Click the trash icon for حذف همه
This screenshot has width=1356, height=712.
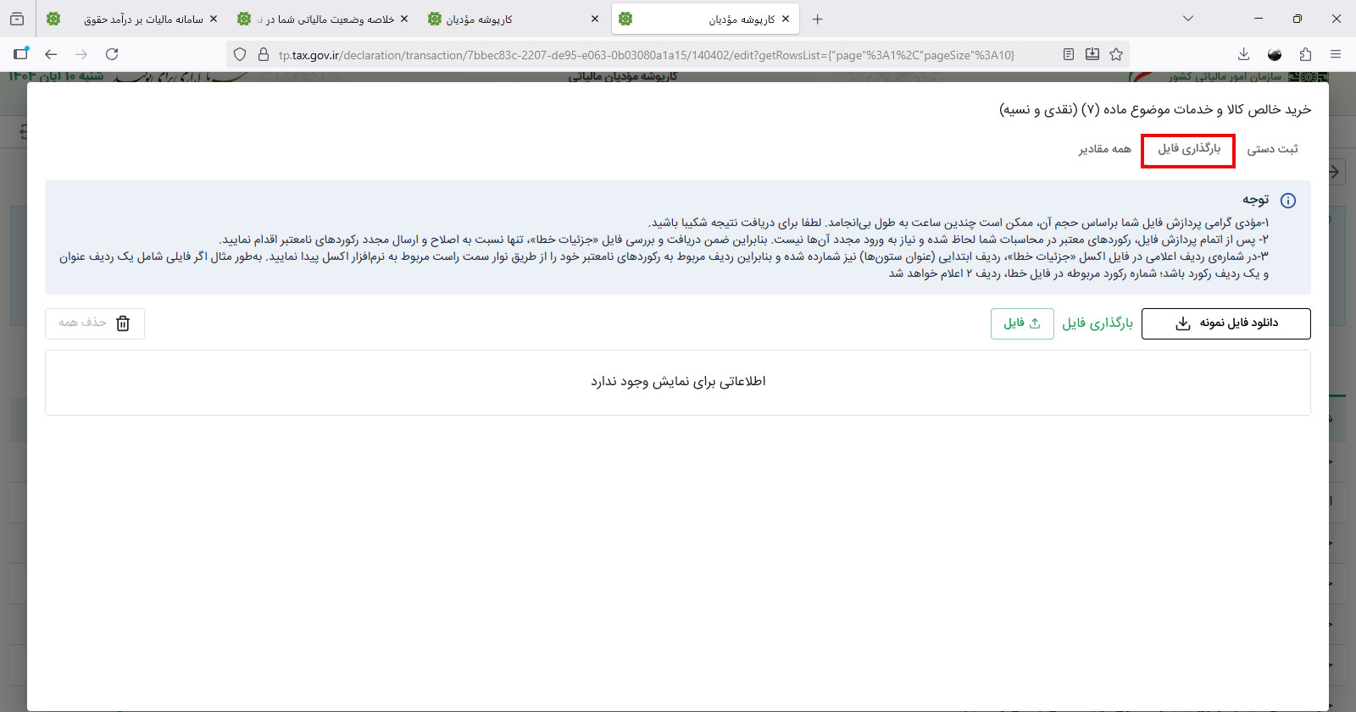(x=123, y=323)
